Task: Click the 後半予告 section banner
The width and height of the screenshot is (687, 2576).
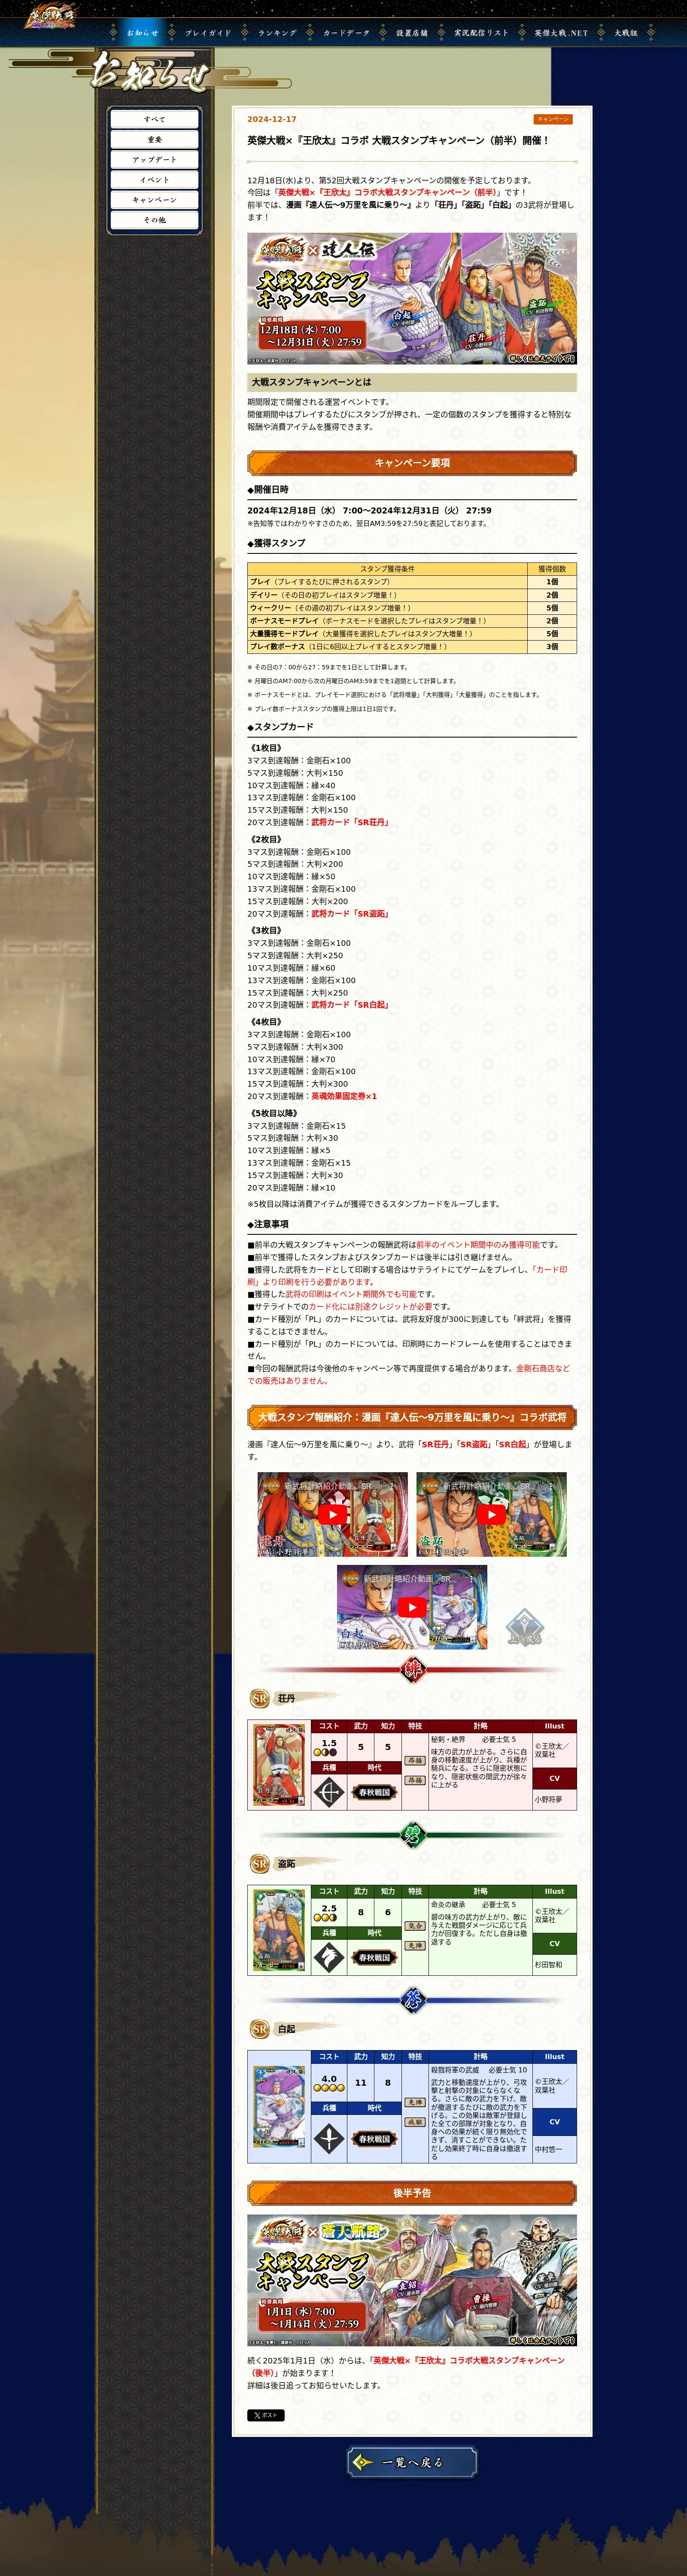Action: pos(412,2193)
